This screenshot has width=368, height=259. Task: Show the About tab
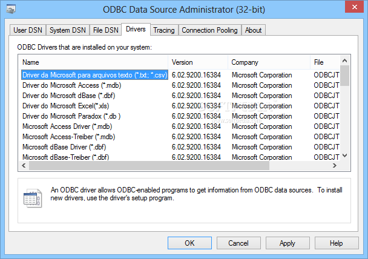click(253, 30)
